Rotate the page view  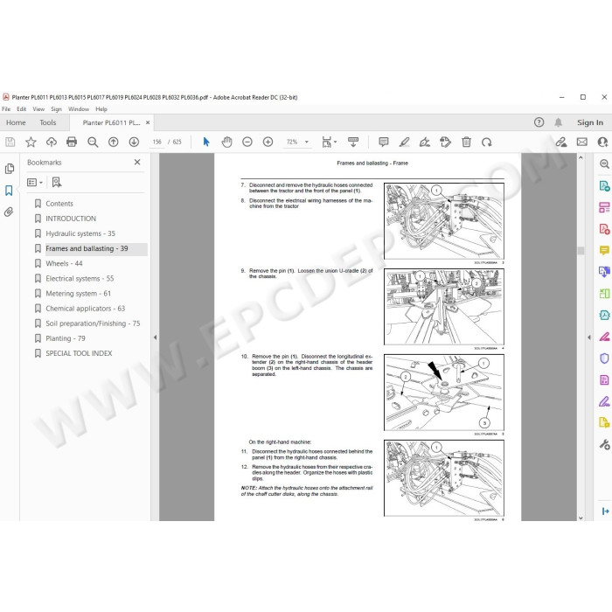pos(486,142)
